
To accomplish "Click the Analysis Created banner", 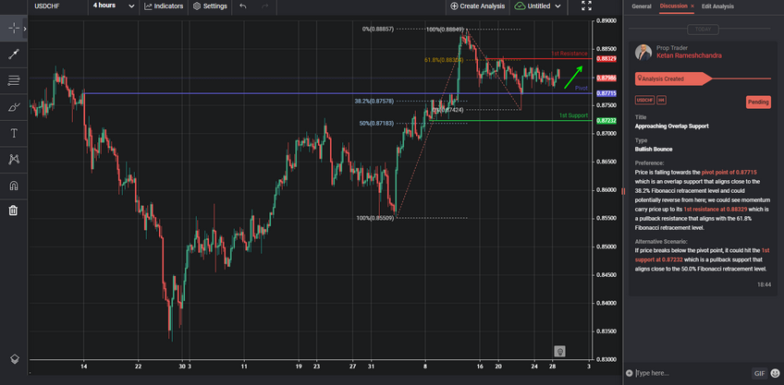I will tap(672, 78).
